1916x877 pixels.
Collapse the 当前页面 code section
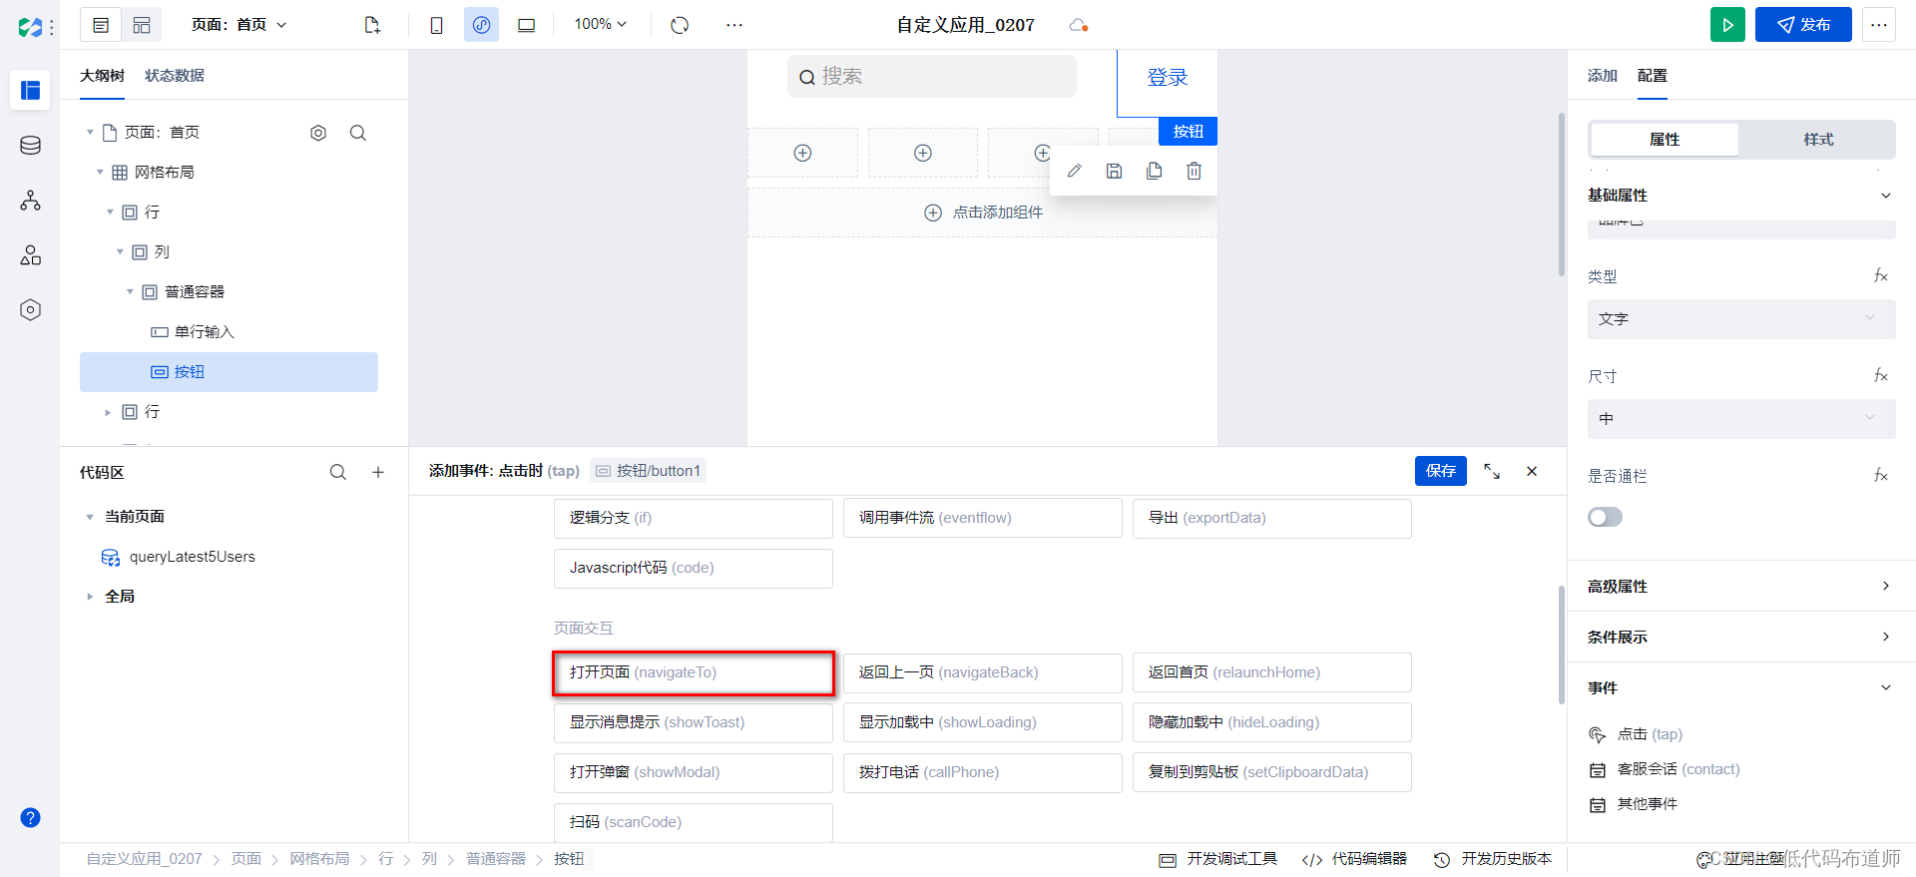tap(90, 517)
